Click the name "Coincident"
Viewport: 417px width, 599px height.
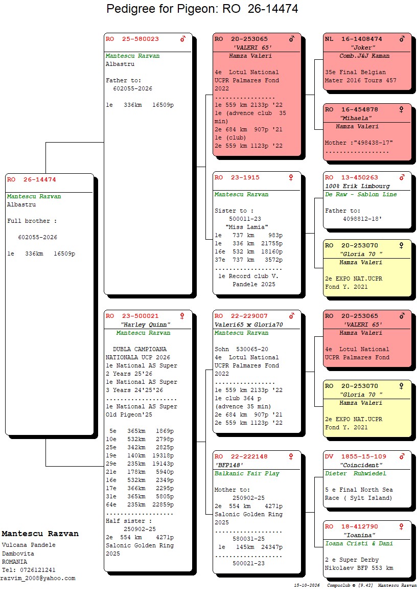click(x=361, y=465)
